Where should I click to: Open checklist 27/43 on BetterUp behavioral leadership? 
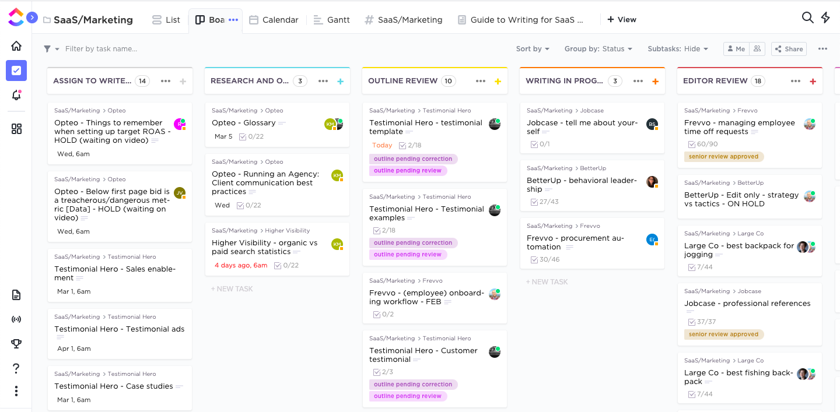pos(544,202)
